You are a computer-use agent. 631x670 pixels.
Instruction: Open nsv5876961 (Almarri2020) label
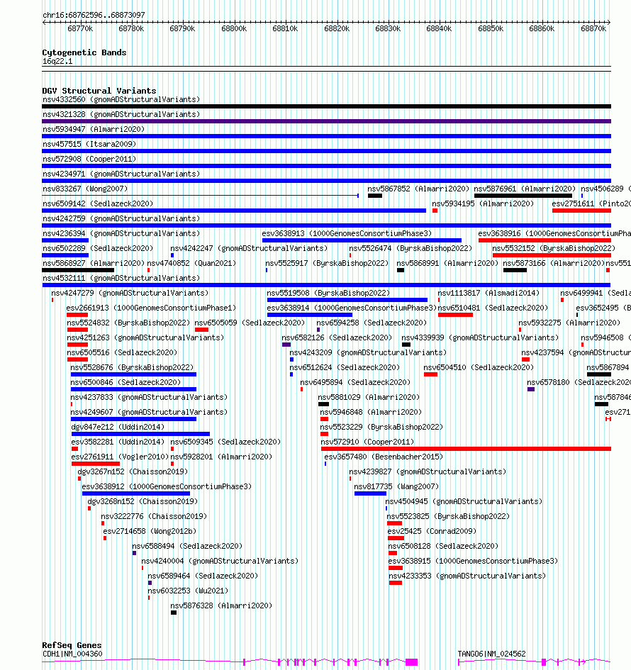point(525,189)
